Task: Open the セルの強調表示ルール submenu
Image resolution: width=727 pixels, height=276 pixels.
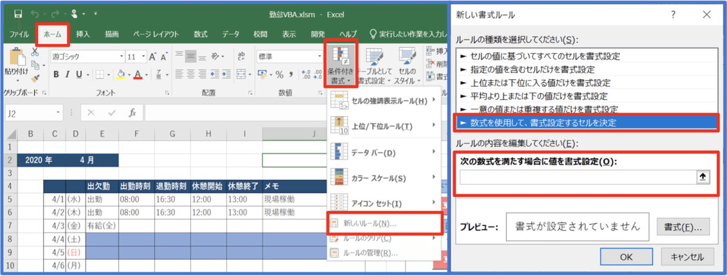Action: pyautogui.click(x=383, y=101)
